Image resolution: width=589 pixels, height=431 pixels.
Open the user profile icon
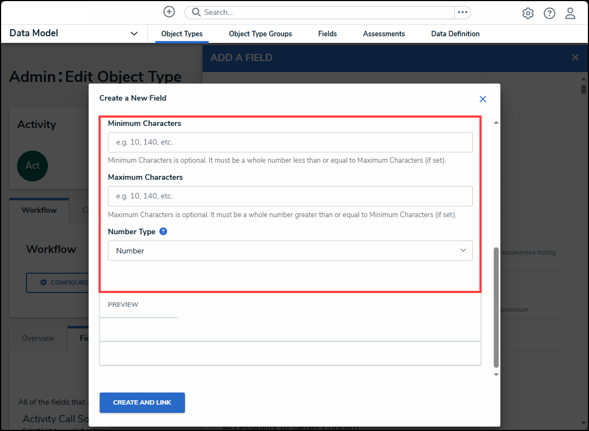pos(570,13)
